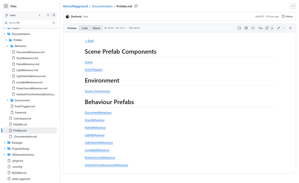Collapse the Behaviour folder chevron
The image size is (299, 183).
tap(8, 46)
